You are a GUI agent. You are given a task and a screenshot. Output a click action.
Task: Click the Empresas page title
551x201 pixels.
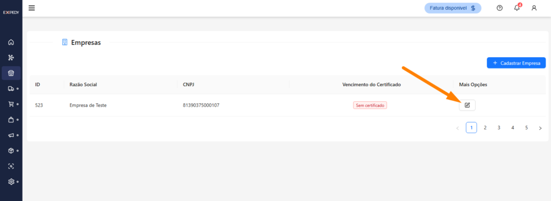86,43
